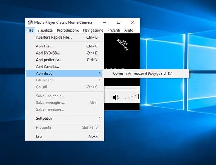Open the Aiuto menu
This screenshot has height=165, width=216.
point(129,30)
